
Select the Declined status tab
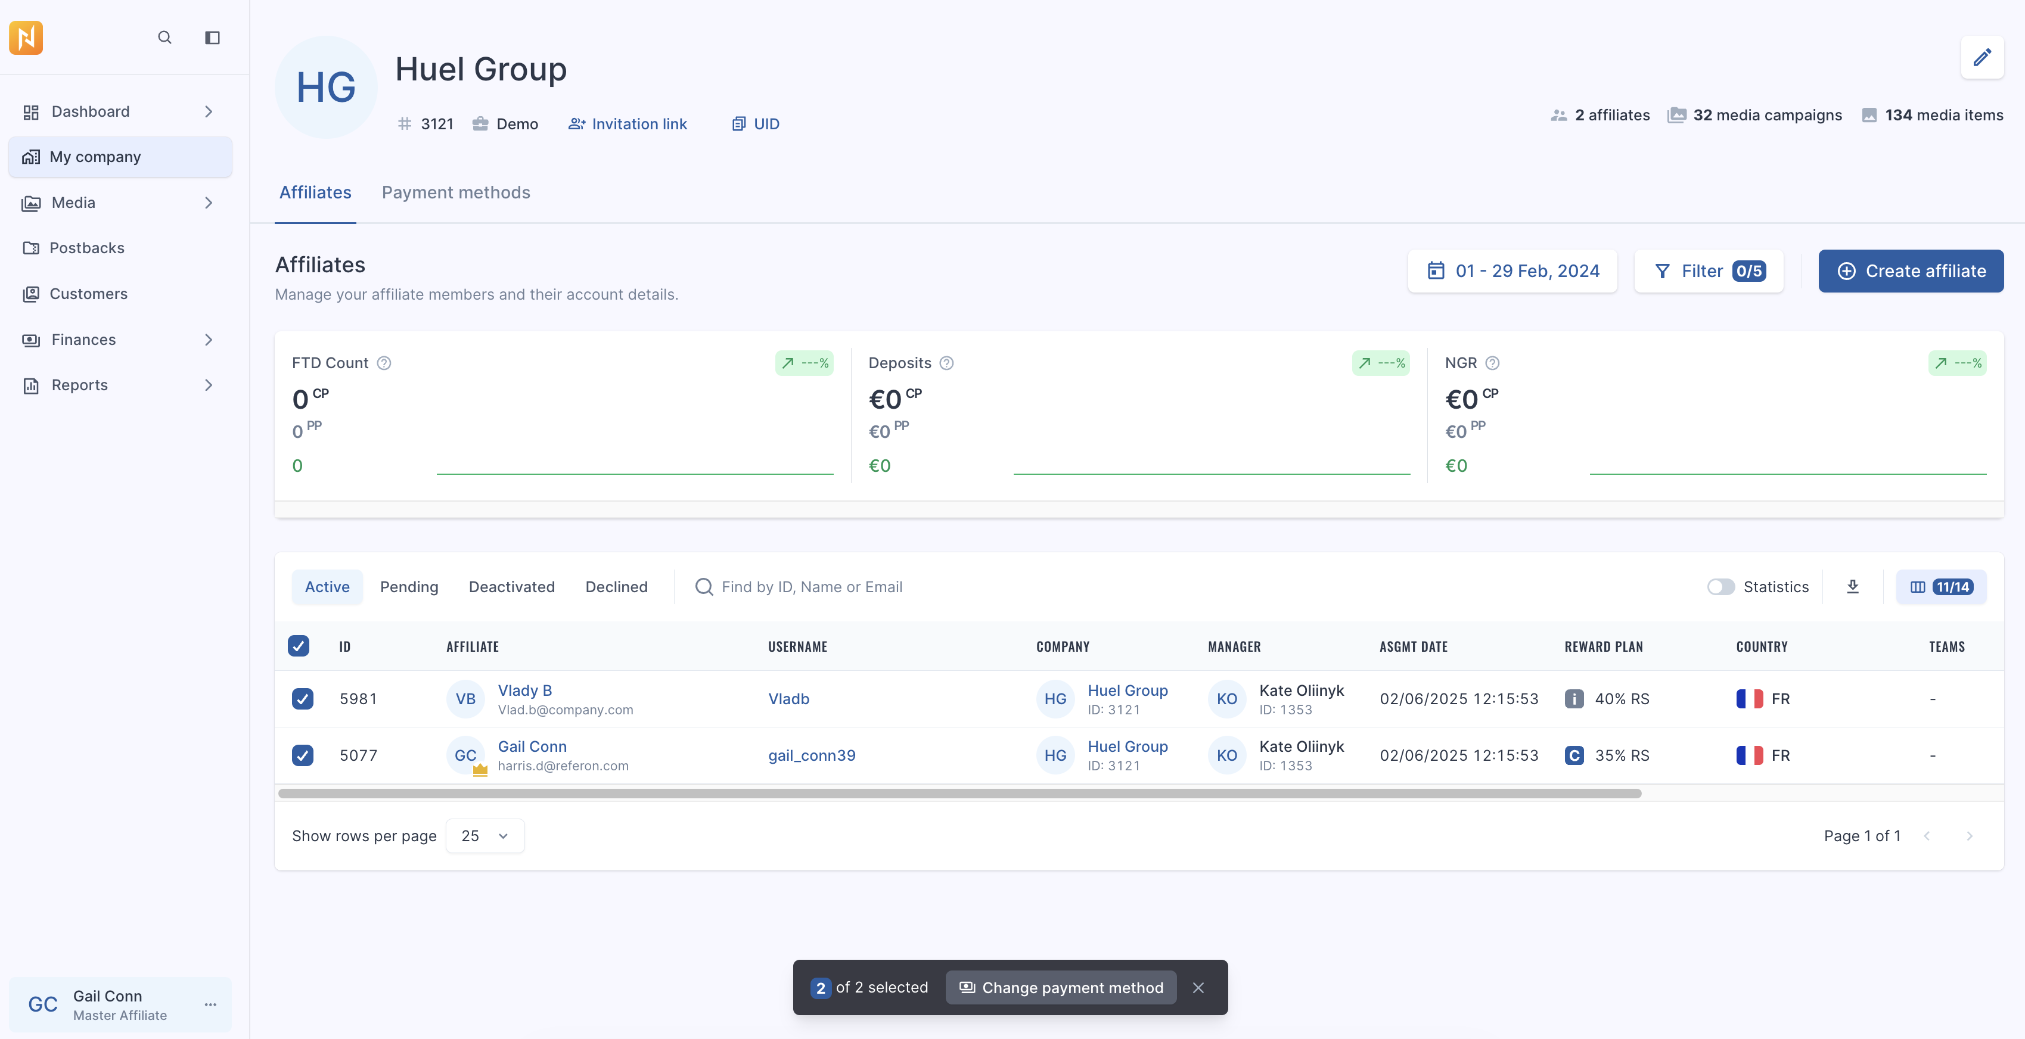click(x=616, y=587)
